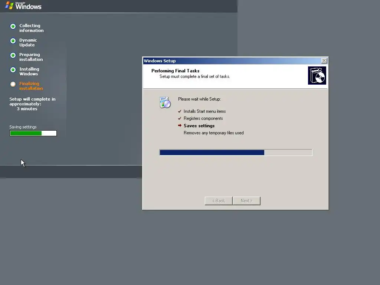Click the bold 'Saves settings' text
Image resolution: width=380 pixels, height=285 pixels.
click(x=199, y=126)
